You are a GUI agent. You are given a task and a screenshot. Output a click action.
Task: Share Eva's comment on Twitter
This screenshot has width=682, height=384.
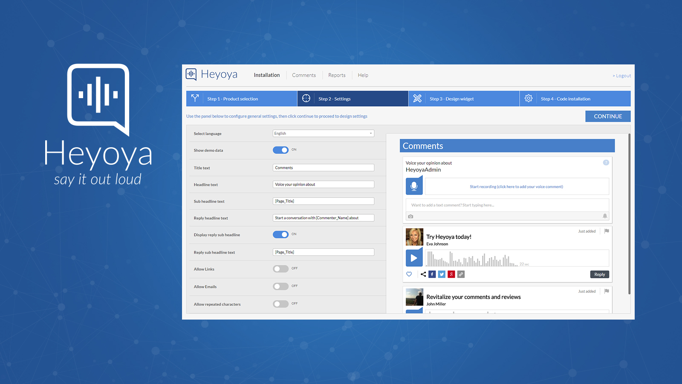click(442, 274)
